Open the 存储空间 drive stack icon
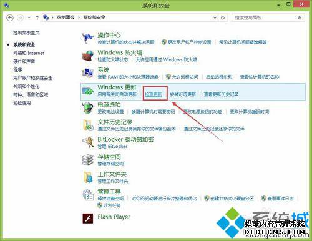Image resolution: width=312 pixels, height=241 pixels. pos(87,160)
